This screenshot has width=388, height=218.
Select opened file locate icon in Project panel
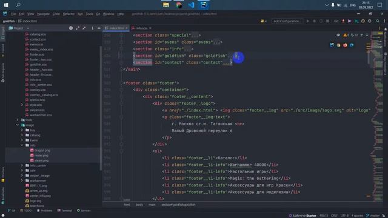71,28
